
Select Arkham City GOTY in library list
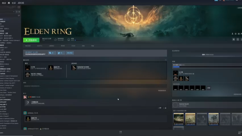pos(7,83)
